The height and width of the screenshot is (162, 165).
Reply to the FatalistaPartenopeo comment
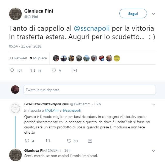(x=27, y=141)
